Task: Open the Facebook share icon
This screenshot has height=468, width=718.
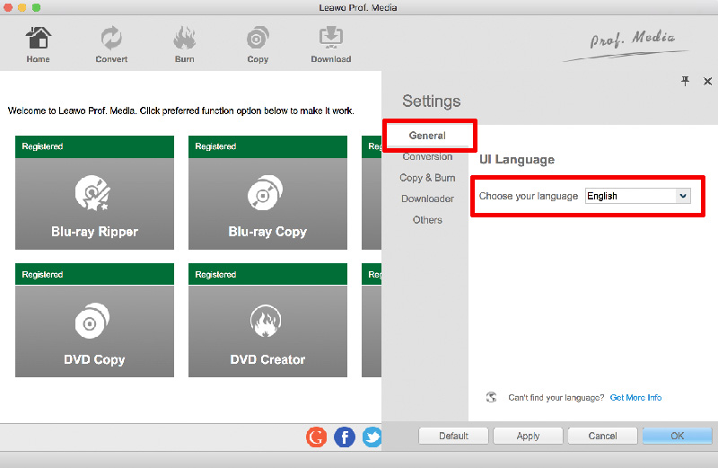Action: pos(345,437)
